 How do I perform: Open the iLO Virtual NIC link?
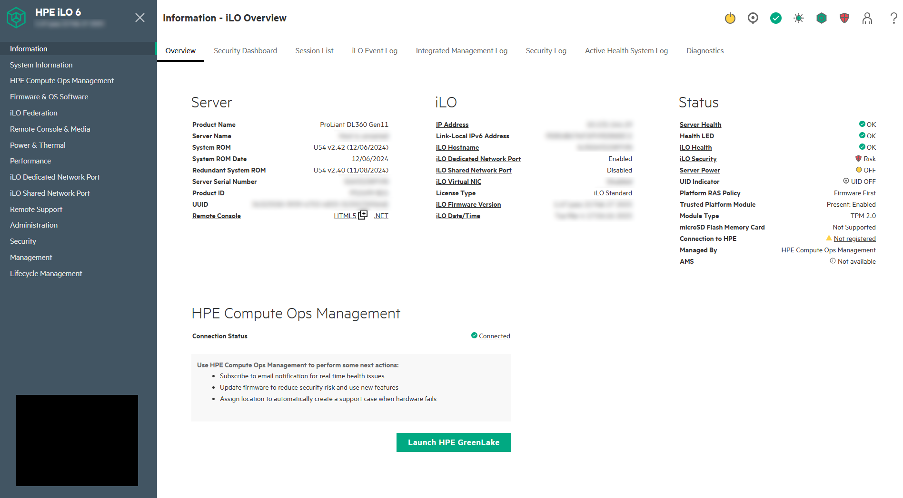point(458,182)
